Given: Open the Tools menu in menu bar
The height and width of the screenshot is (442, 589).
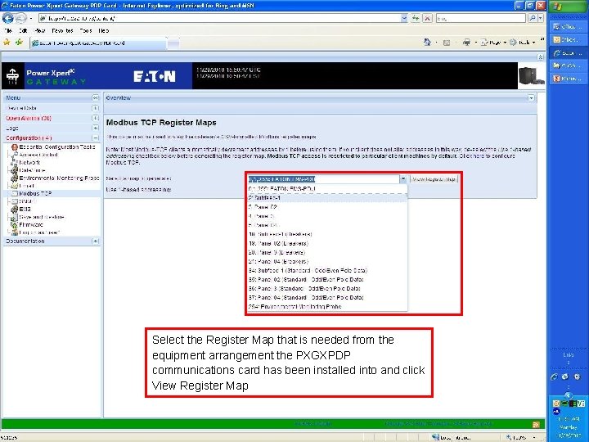Looking at the screenshot, I should coord(86,30).
